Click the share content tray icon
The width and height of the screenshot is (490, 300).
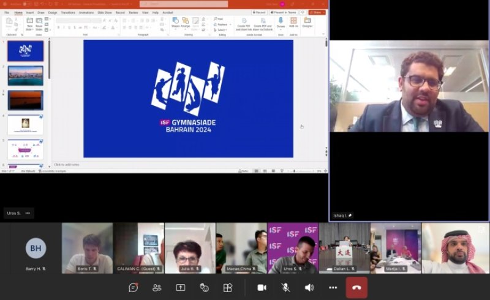tap(180, 288)
